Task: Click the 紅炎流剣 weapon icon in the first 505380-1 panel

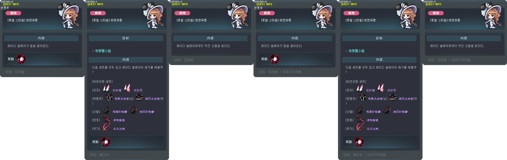Action: pos(106,127)
